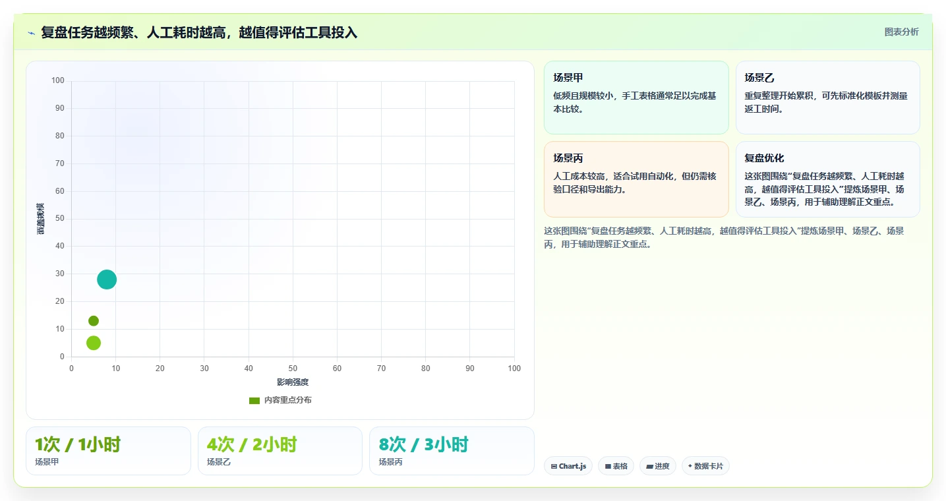
Task: Click the 4次 / 2小时 data card
Action: pyautogui.click(x=280, y=451)
